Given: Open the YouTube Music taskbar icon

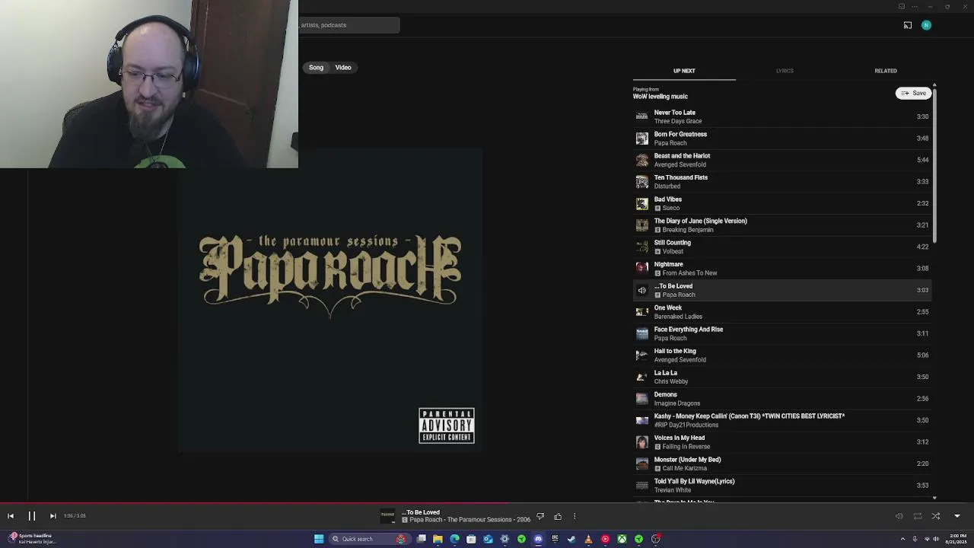Looking at the screenshot, I should pos(605,539).
